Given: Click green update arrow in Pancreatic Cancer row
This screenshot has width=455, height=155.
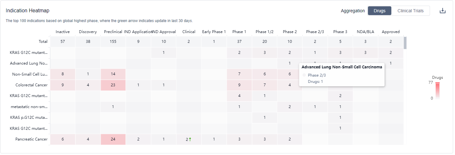Looking at the screenshot, I should click(x=190, y=139).
